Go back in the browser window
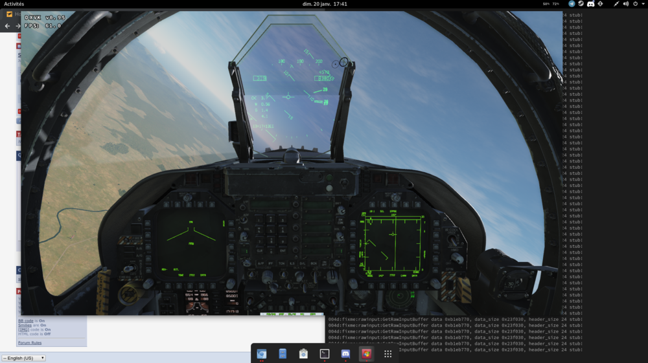This screenshot has height=363, width=648. pyautogui.click(x=7, y=26)
